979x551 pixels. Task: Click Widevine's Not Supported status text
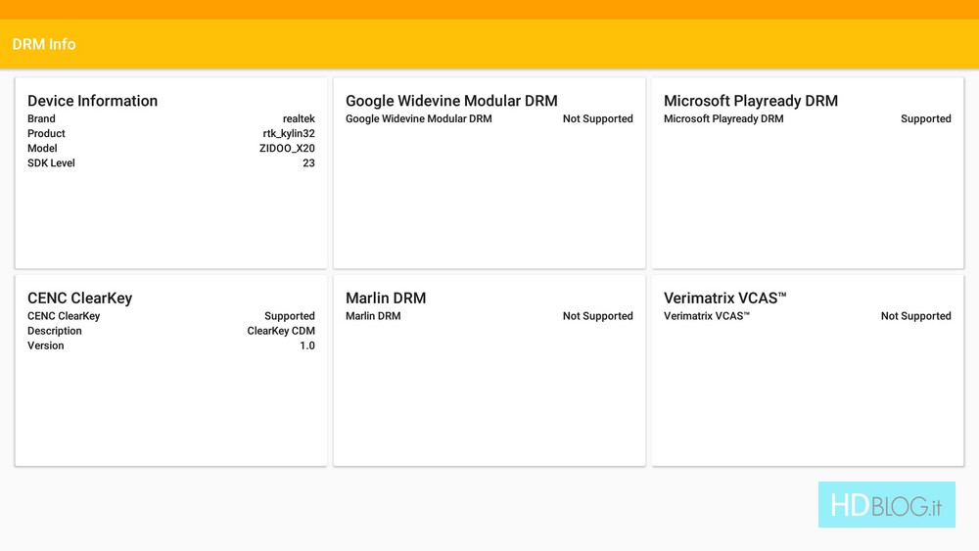[597, 119]
